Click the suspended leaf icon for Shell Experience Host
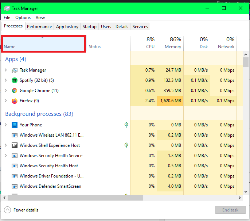This screenshot has width=250, height=221. click(x=126, y=145)
